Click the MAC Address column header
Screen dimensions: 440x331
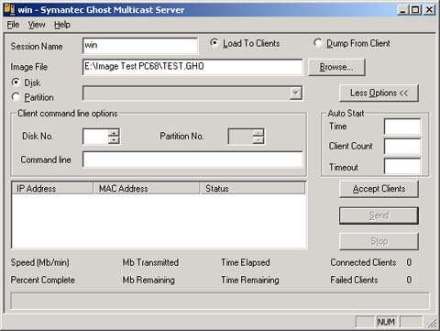point(146,188)
